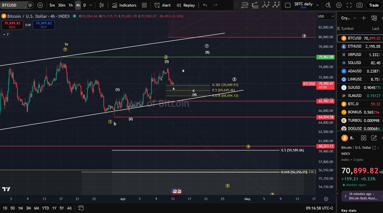The width and height of the screenshot is (383, 213).
Task: Switch to the D daily timeframe
Action: click(85, 5)
